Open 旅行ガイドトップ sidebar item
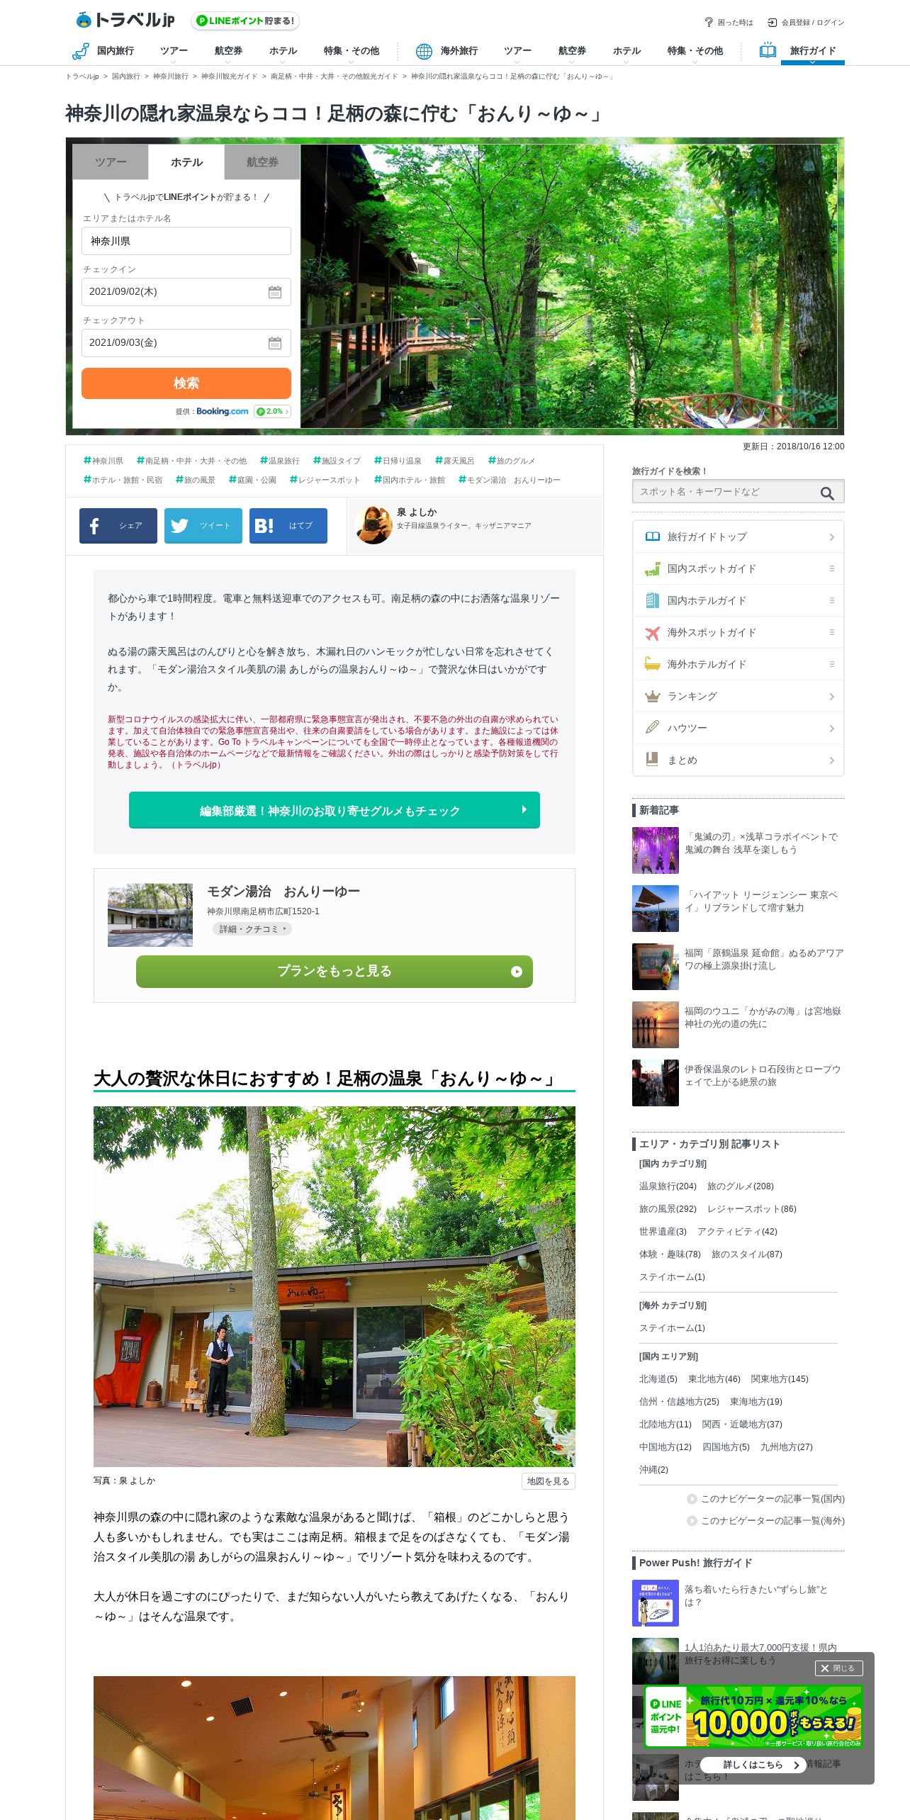 coord(738,537)
